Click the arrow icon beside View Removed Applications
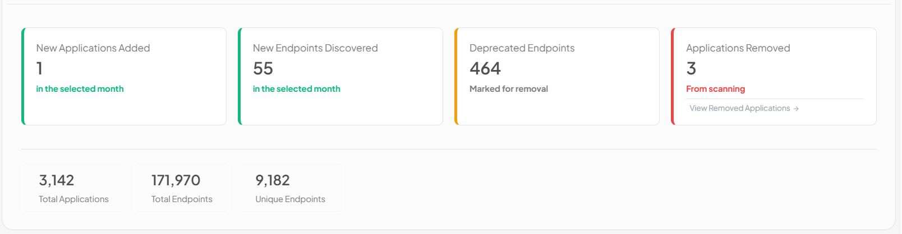 796,109
